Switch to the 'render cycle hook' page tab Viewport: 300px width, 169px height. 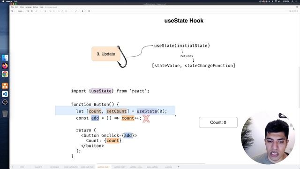pyautogui.click(x=87, y=167)
